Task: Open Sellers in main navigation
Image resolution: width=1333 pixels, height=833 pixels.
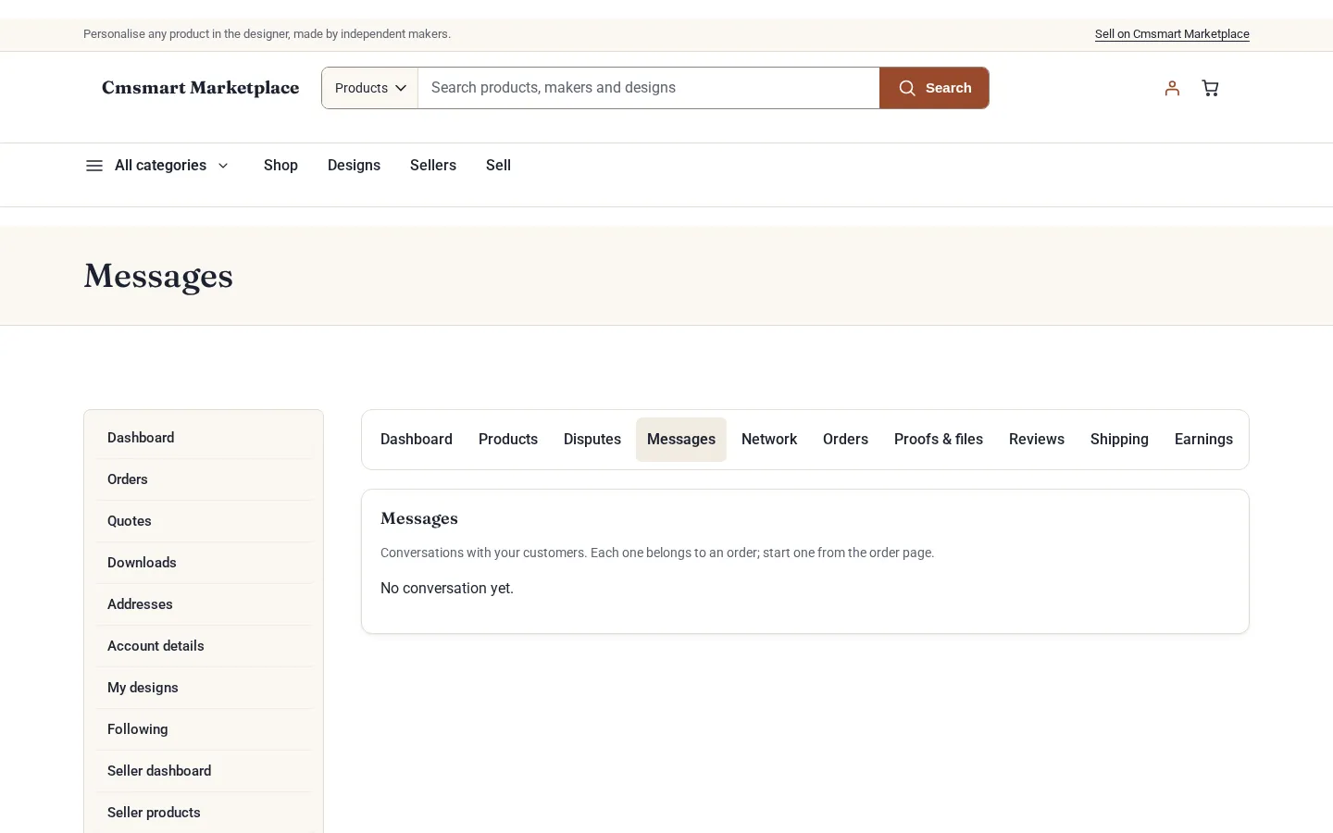Action: pyautogui.click(x=433, y=166)
